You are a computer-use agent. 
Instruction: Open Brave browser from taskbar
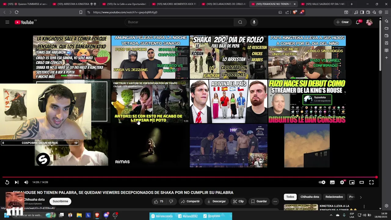[97, 215]
